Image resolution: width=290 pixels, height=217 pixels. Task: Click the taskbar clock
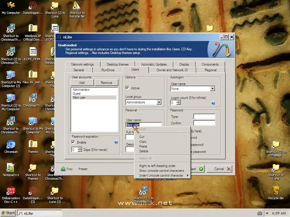(x=279, y=213)
